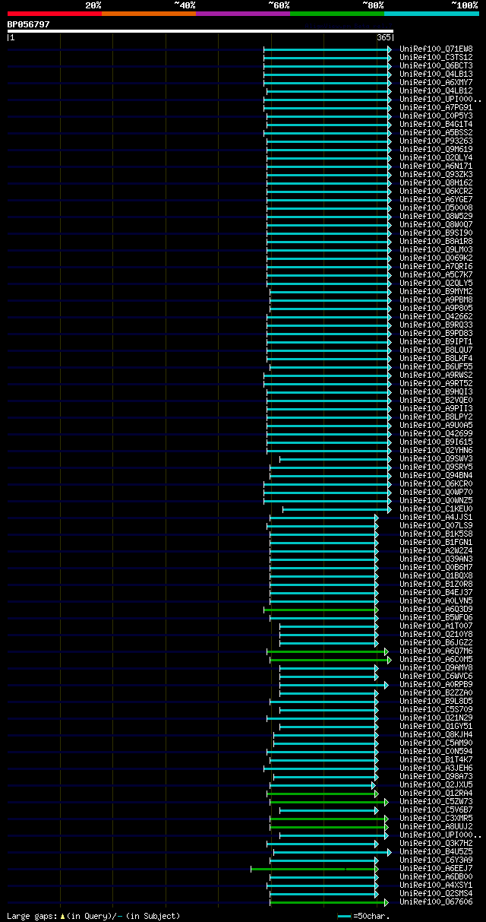486x922 pixels.
Task: Click the Large gaps legend text
Action: coord(93,916)
